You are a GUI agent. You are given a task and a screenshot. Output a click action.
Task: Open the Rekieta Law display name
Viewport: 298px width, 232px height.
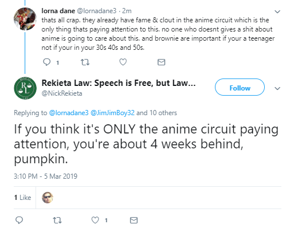pos(119,83)
